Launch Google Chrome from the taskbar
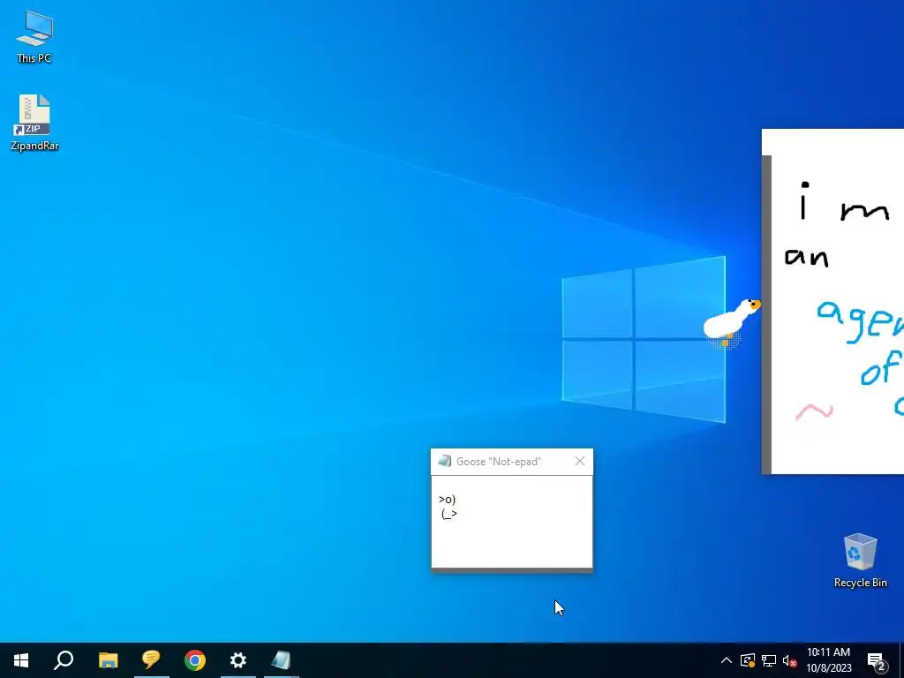 click(195, 660)
